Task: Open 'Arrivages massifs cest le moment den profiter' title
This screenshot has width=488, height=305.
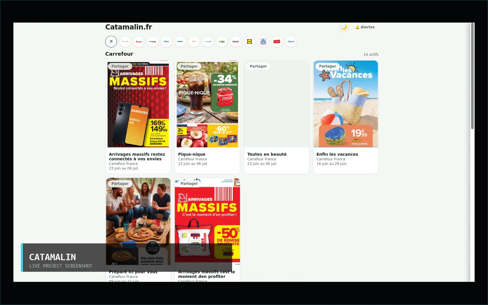Action: pyautogui.click(x=206, y=274)
